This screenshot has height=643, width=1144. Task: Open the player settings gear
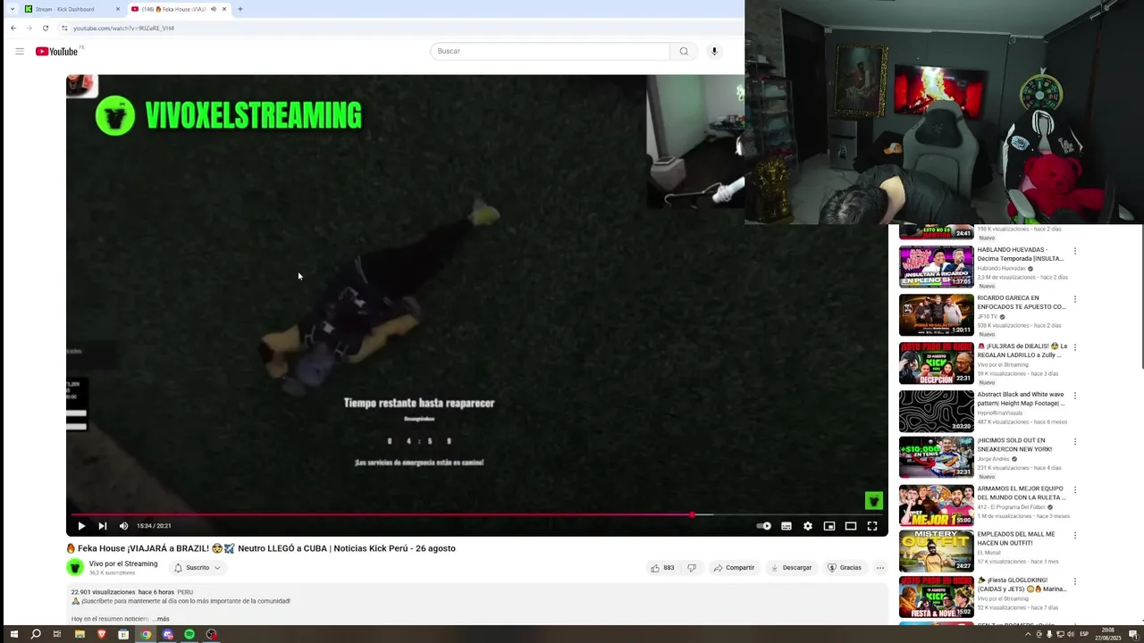(808, 526)
